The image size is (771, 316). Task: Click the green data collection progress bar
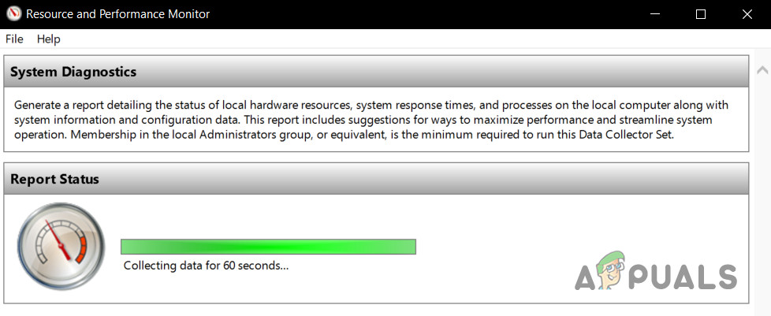click(268, 247)
